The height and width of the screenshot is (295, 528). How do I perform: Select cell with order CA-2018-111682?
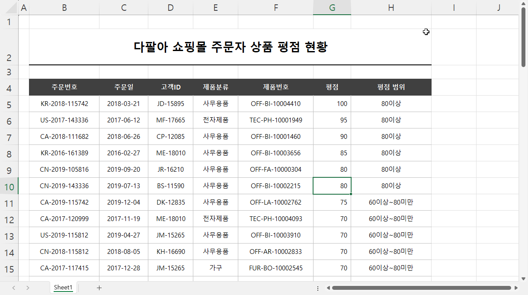coord(64,137)
